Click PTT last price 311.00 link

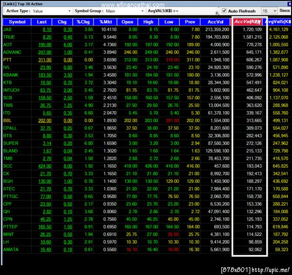pyautogui.click(x=45, y=60)
